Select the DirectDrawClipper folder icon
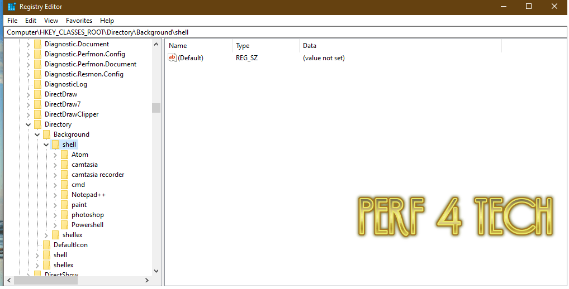 (x=38, y=114)
